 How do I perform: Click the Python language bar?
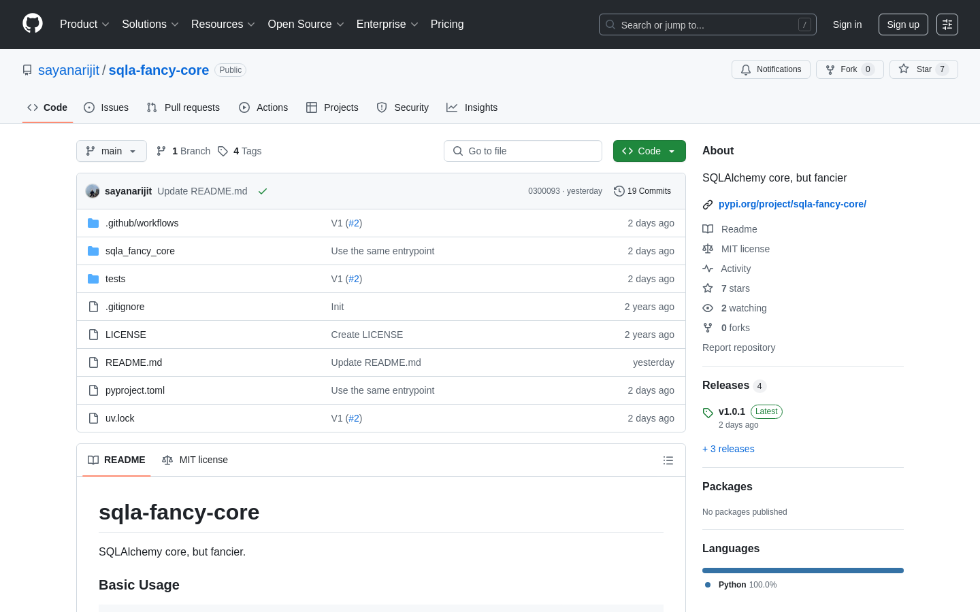(x=803, y=571)
